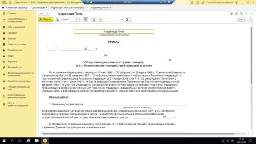This screenshot has height=144, width=256.
Task: Open the Windows Start menu
Action: (x=4, y=140)
